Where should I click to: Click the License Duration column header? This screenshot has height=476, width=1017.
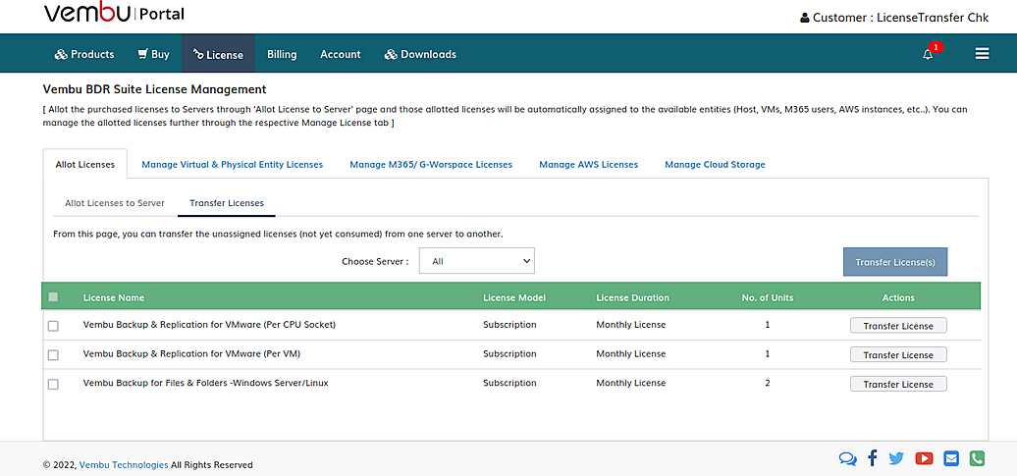[632, 297]
